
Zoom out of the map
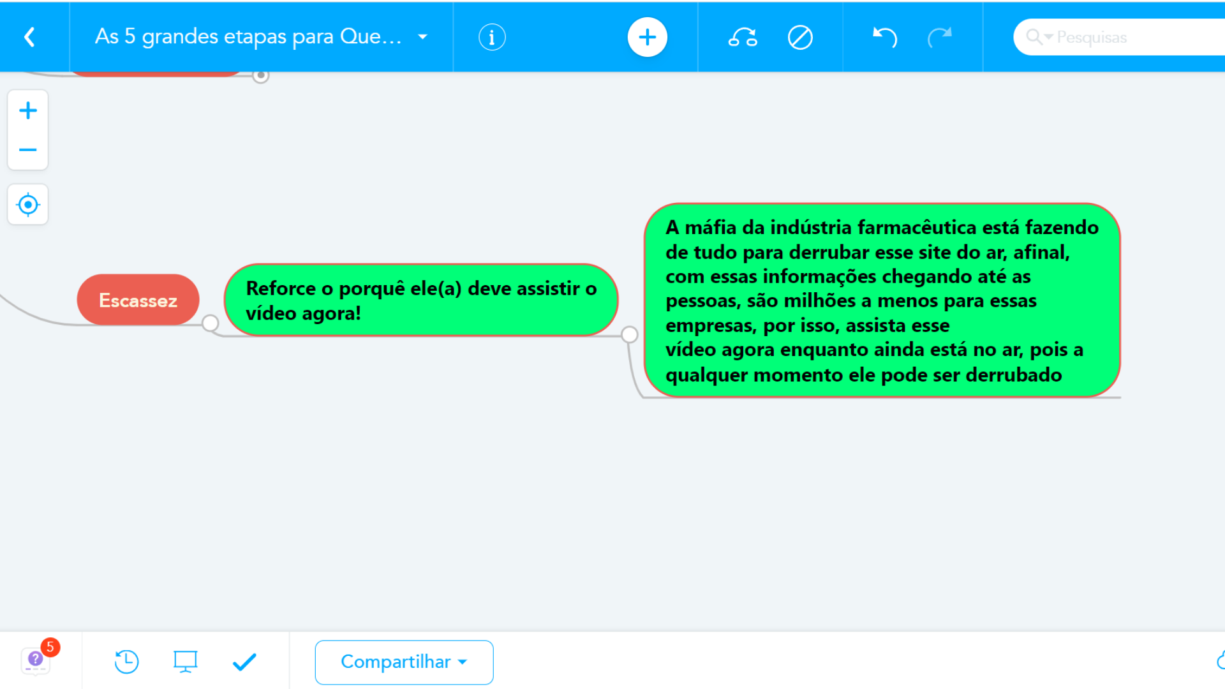27,150
